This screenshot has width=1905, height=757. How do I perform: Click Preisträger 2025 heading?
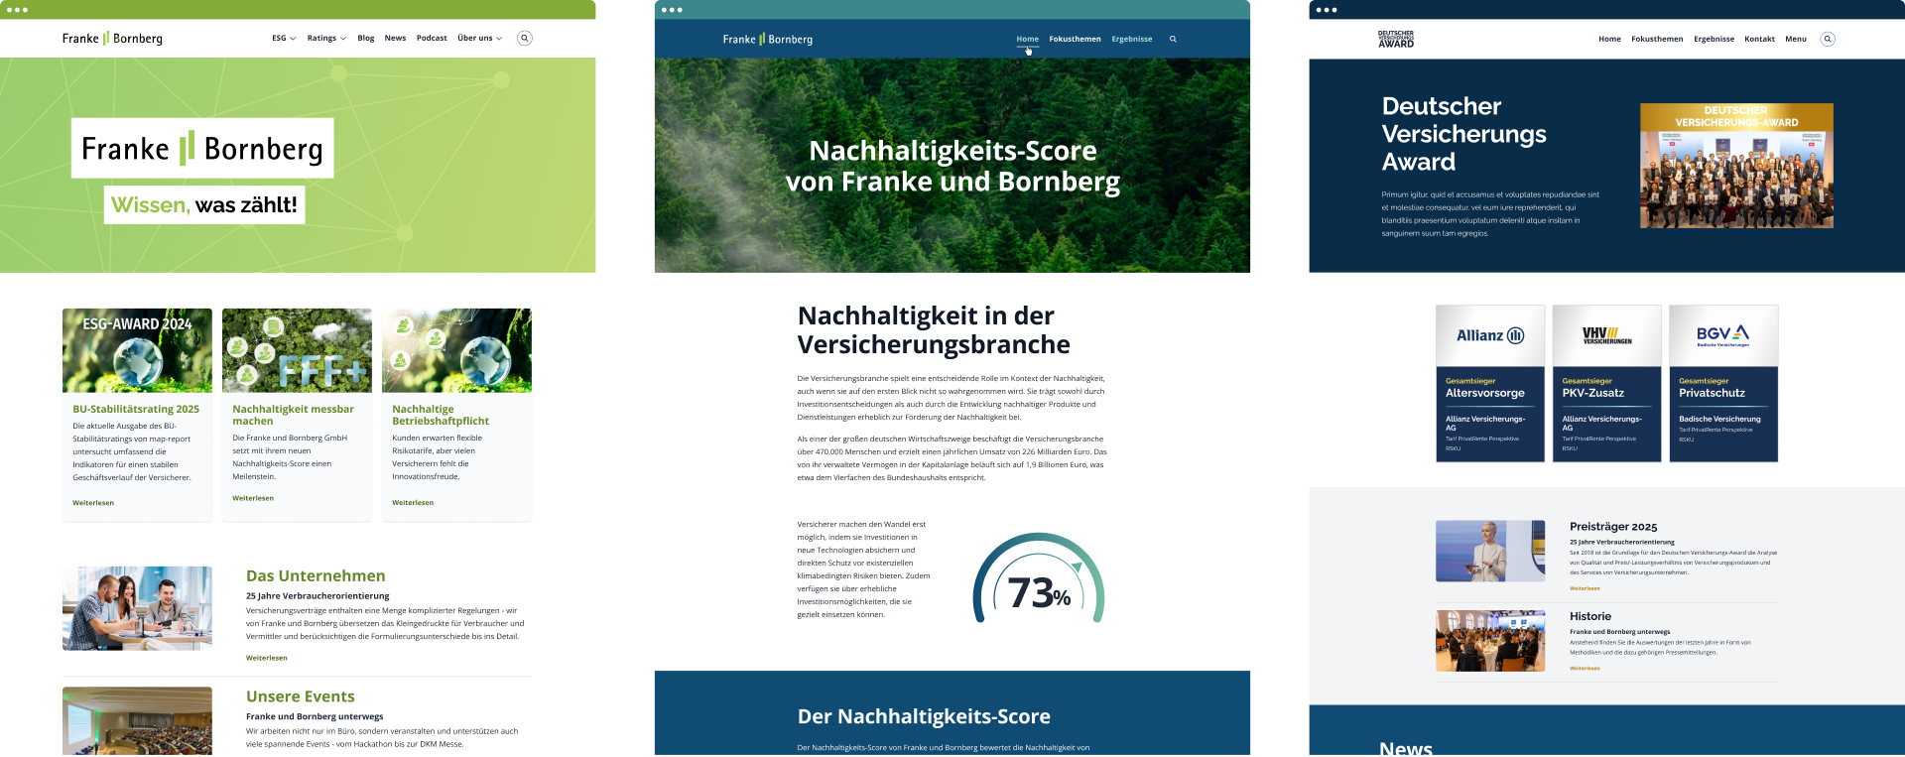(x=1613, y=527)
